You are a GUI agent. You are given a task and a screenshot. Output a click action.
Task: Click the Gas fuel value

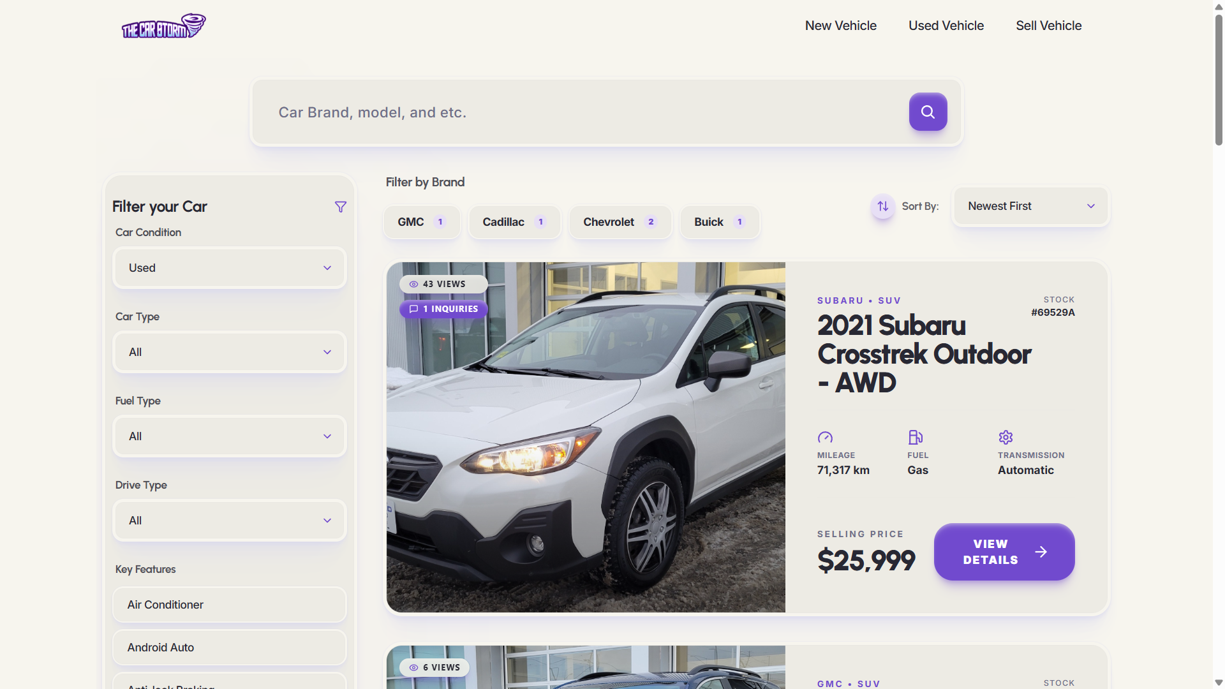[x=917, y=470]
